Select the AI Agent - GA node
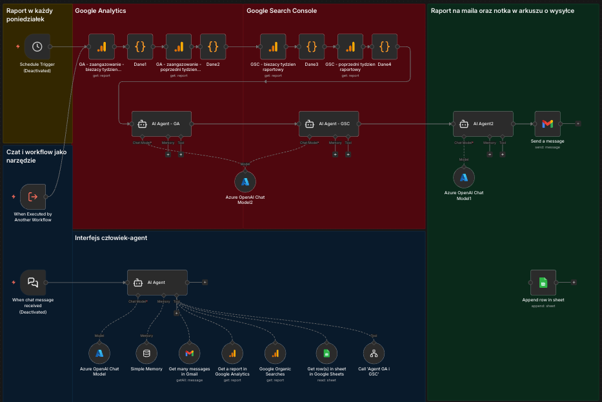The height and width of the screenshot is (402, 602). [162, 124]
